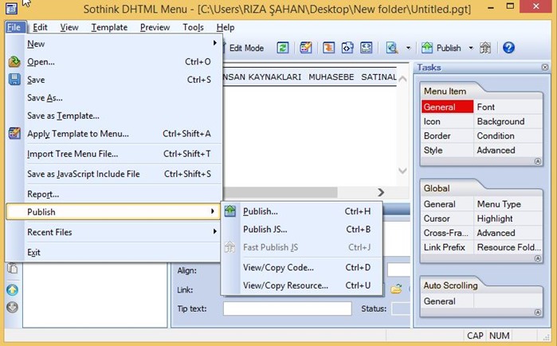This screenshot has width=557, height=346.
Task: Click the preview pane horizontal scrollbar thumb
Action: [x=280, y=192]
